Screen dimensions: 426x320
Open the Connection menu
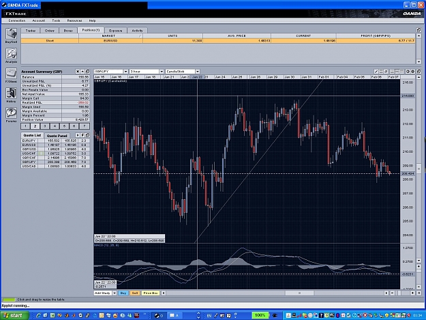(x=17, y=20)
